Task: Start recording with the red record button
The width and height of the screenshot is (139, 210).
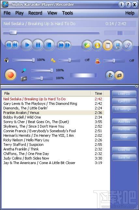Action: (10, 75)
